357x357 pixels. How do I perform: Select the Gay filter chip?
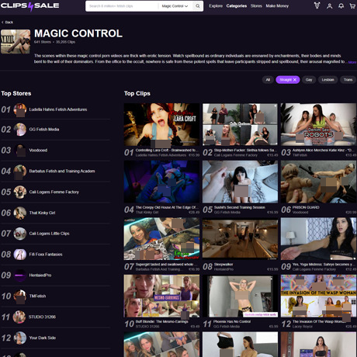[x=309, y=80]
